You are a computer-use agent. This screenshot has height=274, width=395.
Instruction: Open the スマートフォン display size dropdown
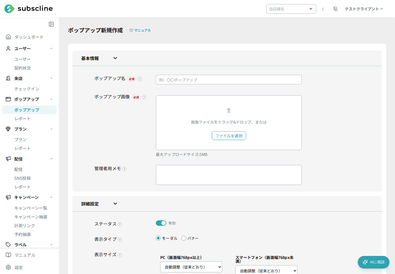point(266,270)
